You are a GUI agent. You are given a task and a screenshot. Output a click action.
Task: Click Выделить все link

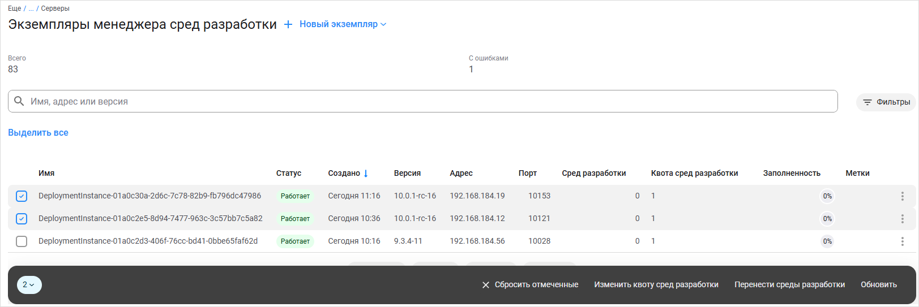(x=38, y=132)
